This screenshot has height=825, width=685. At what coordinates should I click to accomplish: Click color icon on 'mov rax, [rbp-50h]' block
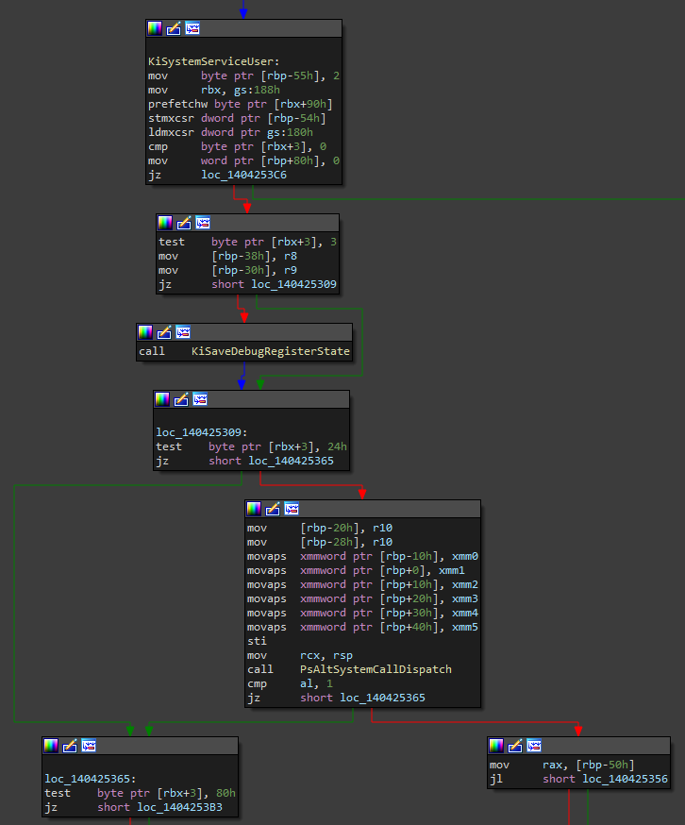[496, 746]
